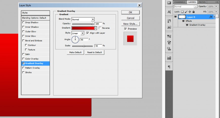Enable the Inner Glow checkbox
220x118 pixels.
point(24,36)
